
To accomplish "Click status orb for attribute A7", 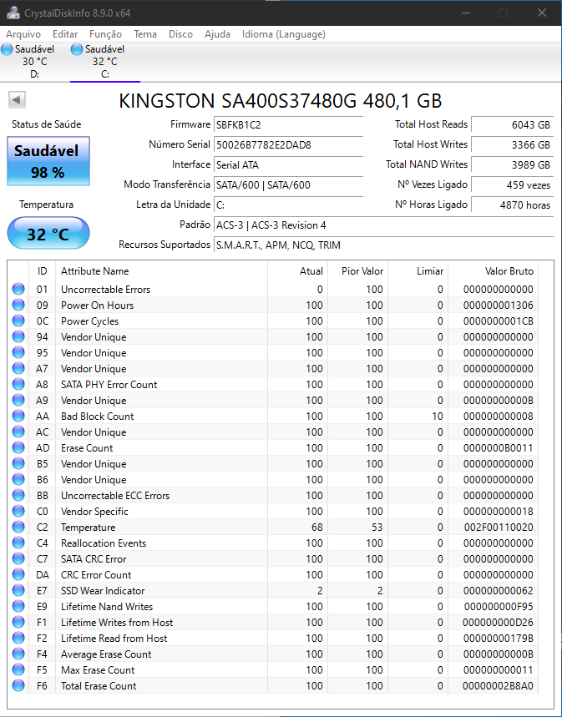I will (18, 369).
